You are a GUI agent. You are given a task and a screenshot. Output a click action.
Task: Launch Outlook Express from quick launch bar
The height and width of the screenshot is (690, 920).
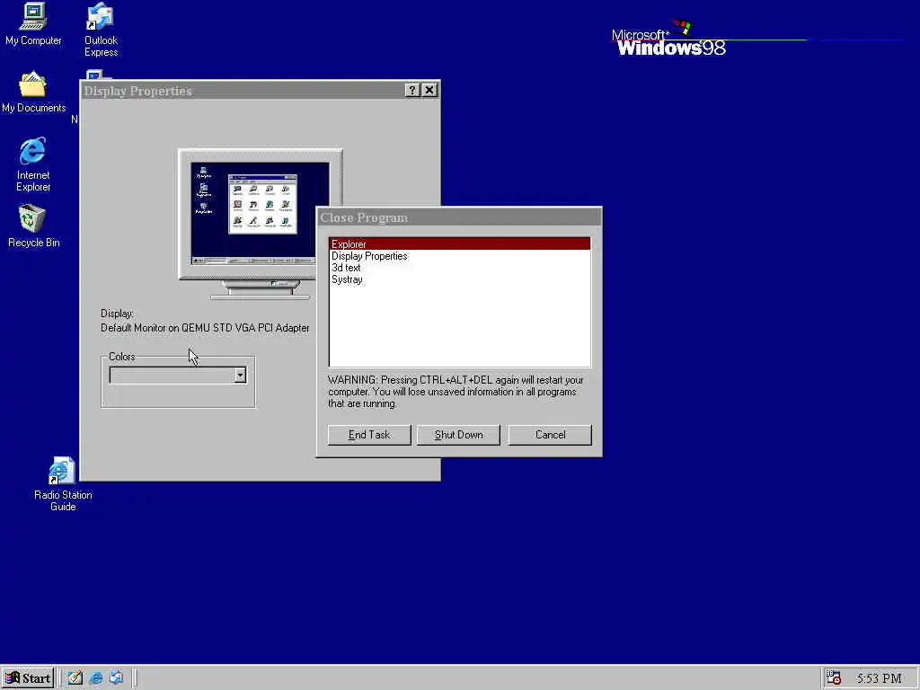pyautogui.click(x=116, y=678)
